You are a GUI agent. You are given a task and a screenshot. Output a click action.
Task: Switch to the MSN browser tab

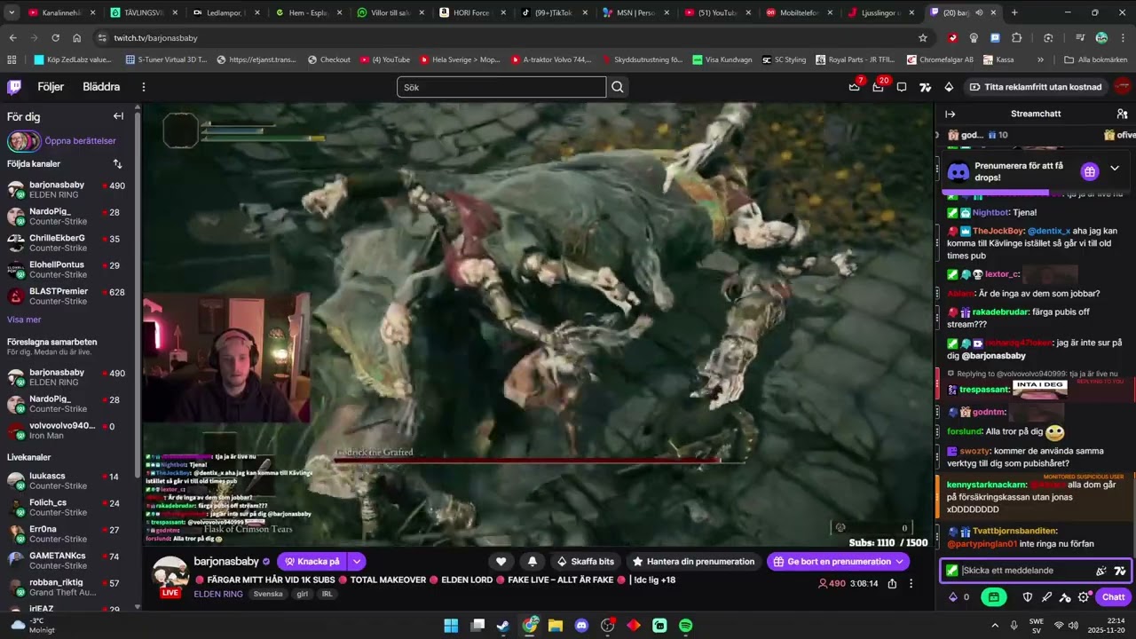tap(635, 12)
